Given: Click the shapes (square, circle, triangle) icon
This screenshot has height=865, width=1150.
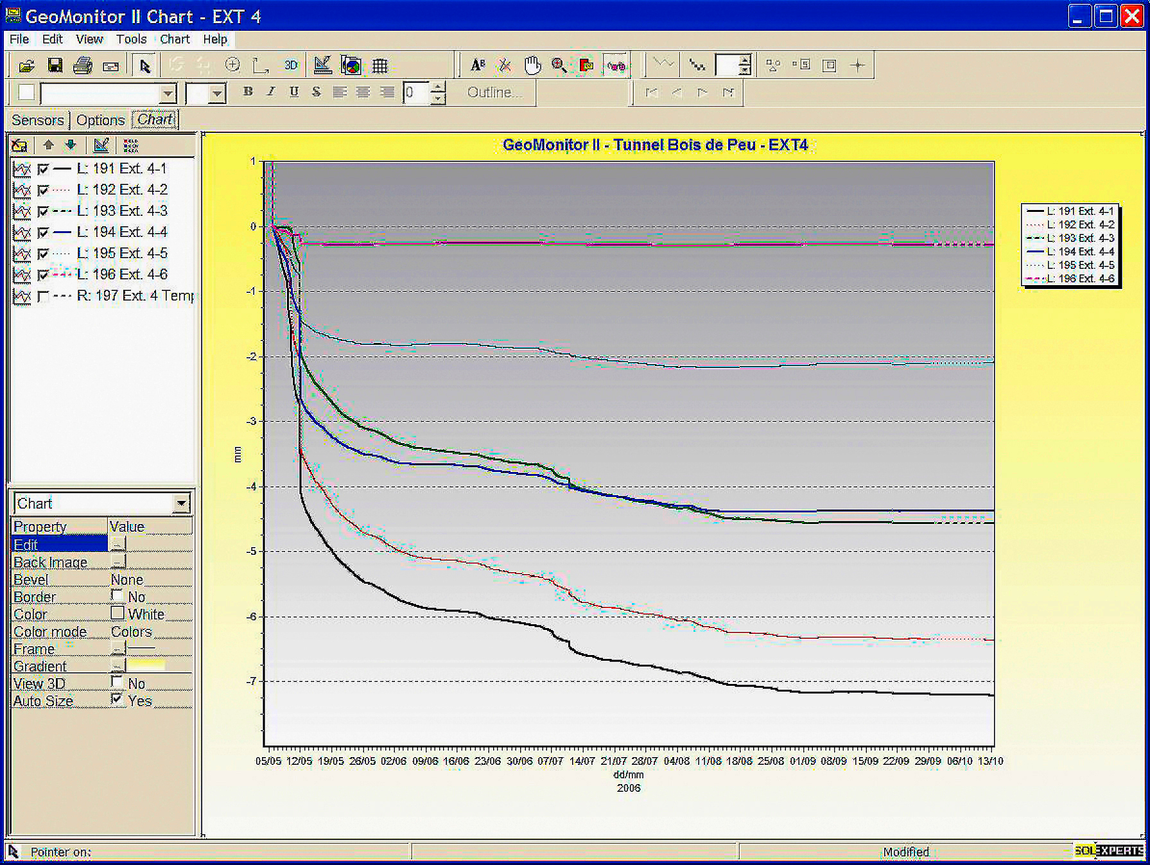Looking at the screenshot, I should tap(773, 65).
